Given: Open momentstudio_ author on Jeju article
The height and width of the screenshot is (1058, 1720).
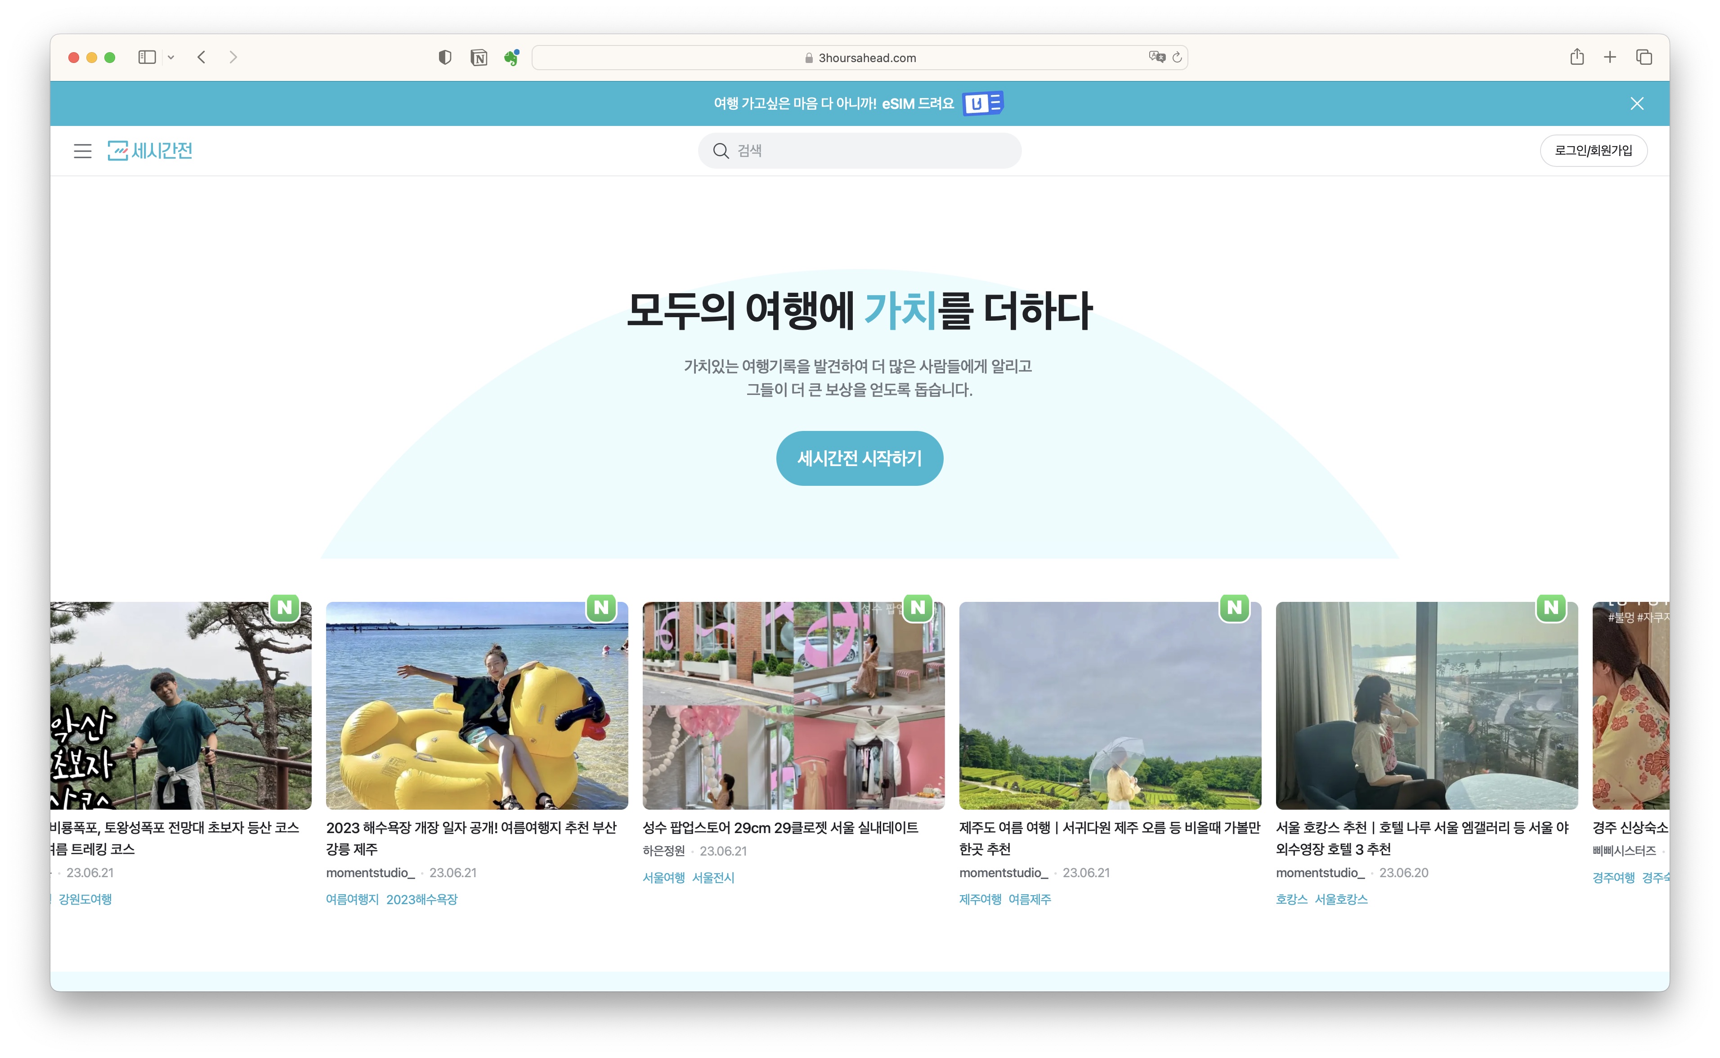Looking at the screenshot, I should click(1004, 873).
